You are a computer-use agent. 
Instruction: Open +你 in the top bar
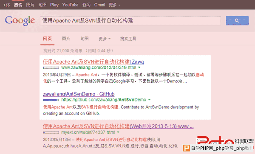coord(6,5)
